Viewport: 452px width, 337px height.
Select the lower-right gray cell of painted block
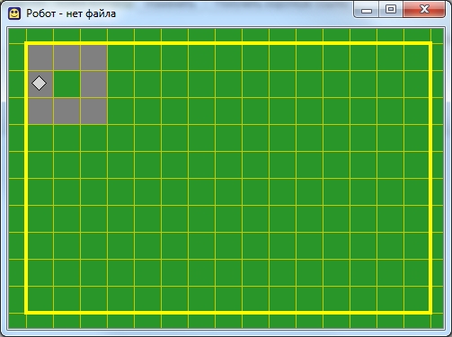click(93, 111)
